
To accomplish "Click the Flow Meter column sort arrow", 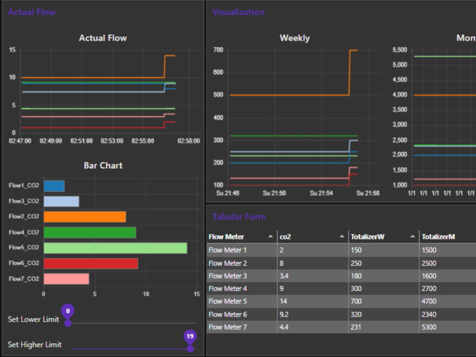I will click(270, 237).
